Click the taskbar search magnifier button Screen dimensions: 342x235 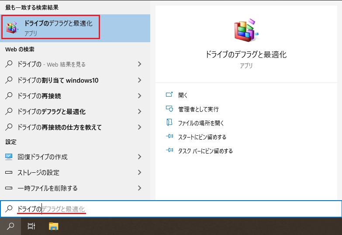tap(10, 226)
